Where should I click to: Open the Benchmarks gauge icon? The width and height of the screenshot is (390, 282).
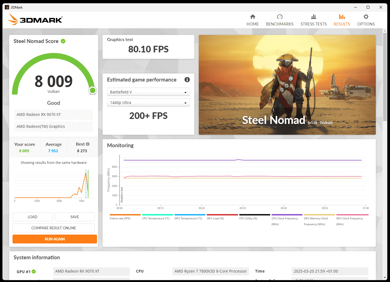click(280, 17)
